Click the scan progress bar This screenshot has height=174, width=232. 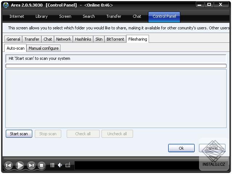point(116,66)
